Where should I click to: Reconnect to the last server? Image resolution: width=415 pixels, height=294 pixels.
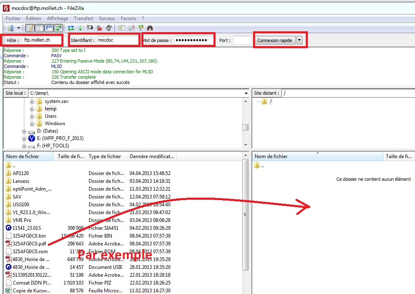pyautogui.click(x=109, y=28)
